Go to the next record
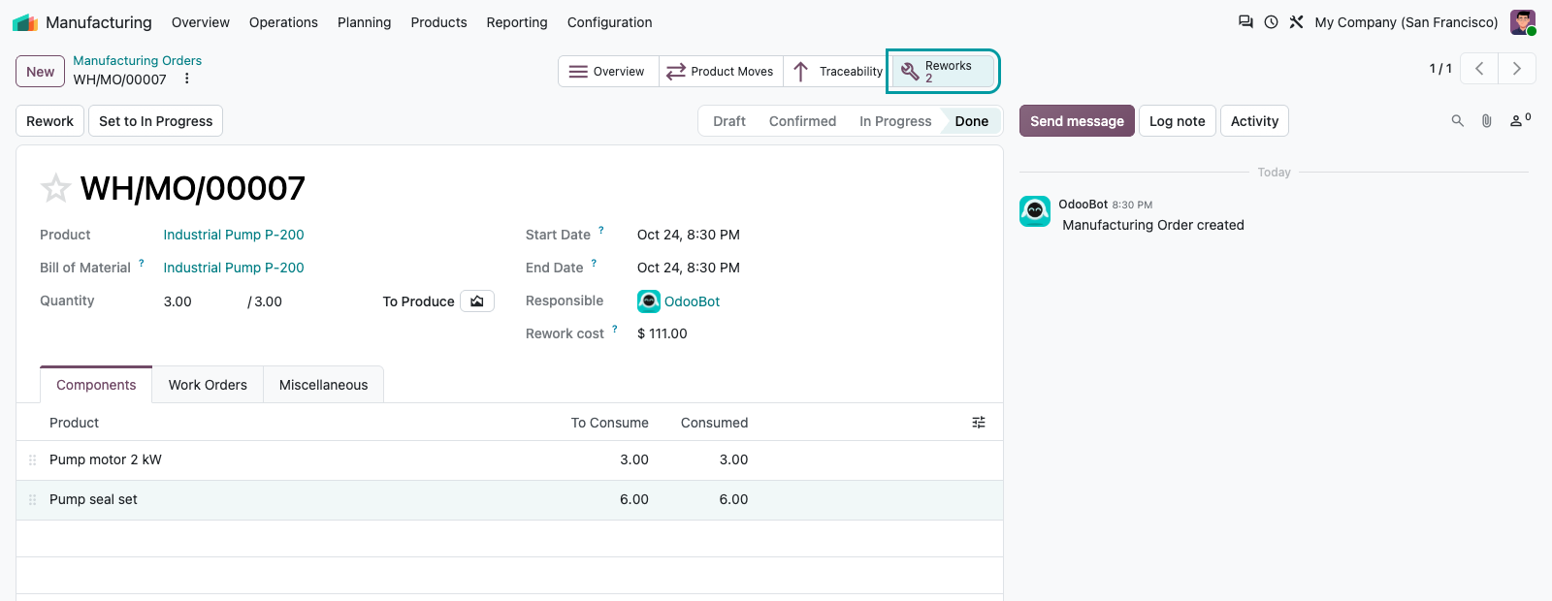Image resolution: width=1552 pixels, height=601 pixels. (x=1517, y=69)
